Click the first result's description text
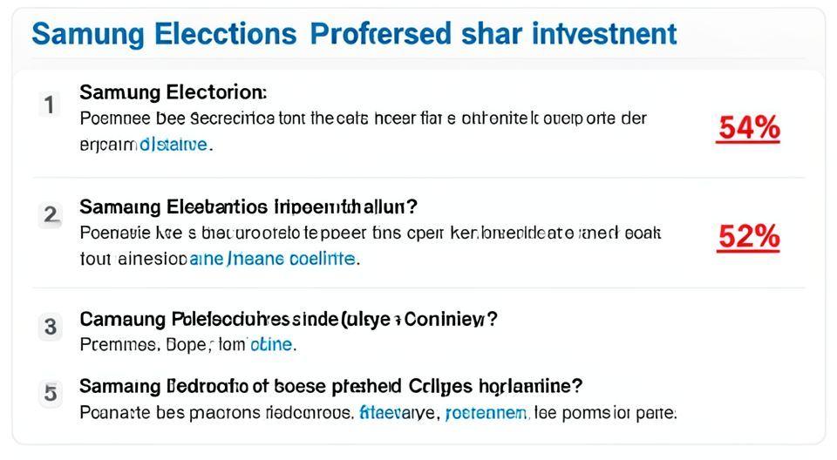837x460 pixels. [x=362, y=118]
